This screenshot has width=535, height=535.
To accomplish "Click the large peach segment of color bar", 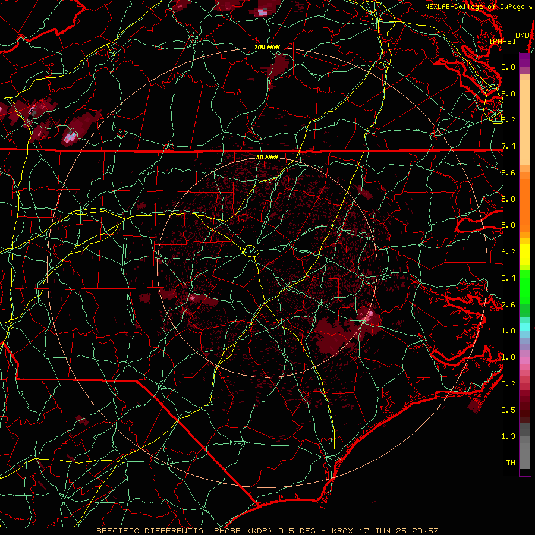I will point(525,122).
